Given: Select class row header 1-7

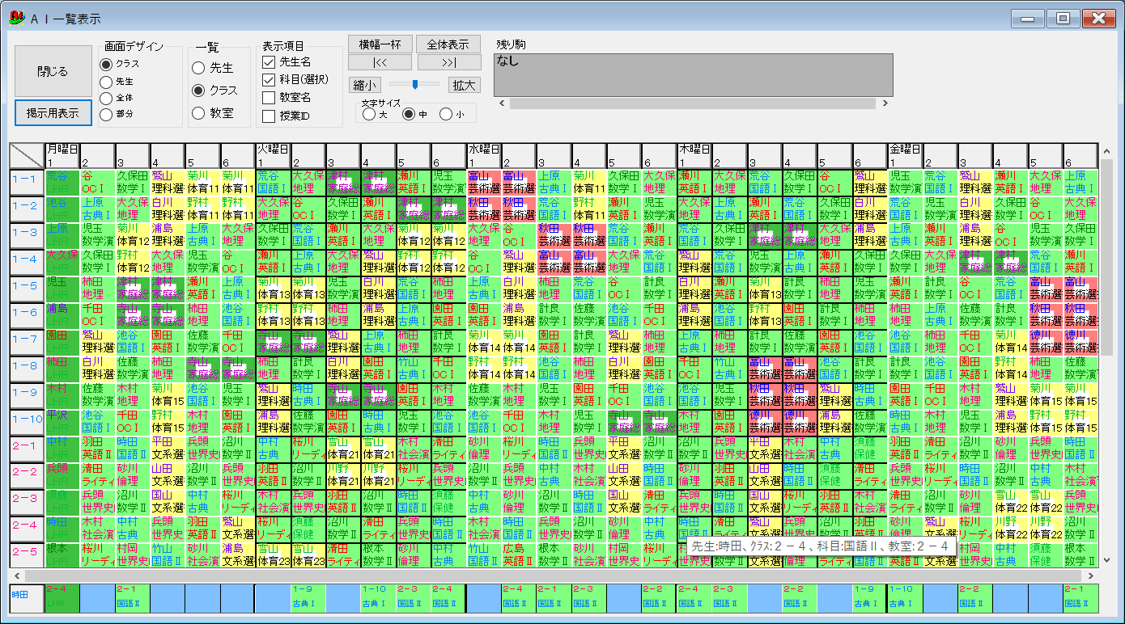Looking at the screenshot, I should tap(27, 342).
